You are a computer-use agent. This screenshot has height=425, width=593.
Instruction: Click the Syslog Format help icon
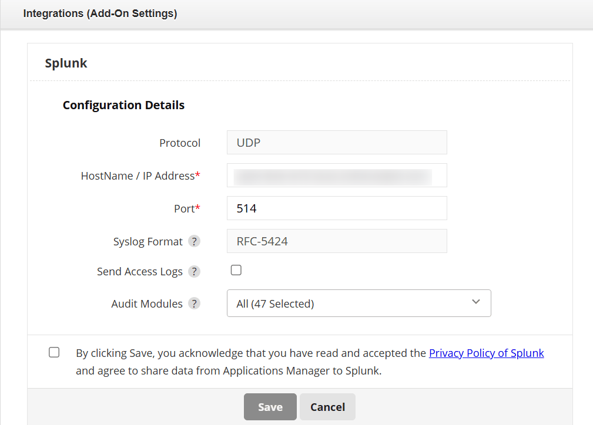pos(195,241)
